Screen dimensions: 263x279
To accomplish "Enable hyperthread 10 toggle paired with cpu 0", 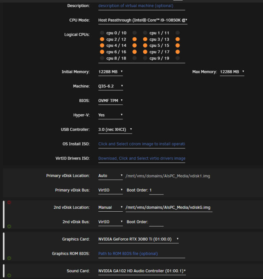I will [134, 33].
